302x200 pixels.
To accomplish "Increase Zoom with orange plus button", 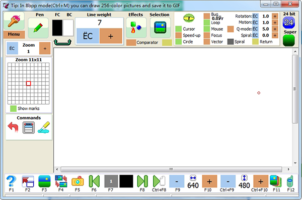I will tap(45, 48).
